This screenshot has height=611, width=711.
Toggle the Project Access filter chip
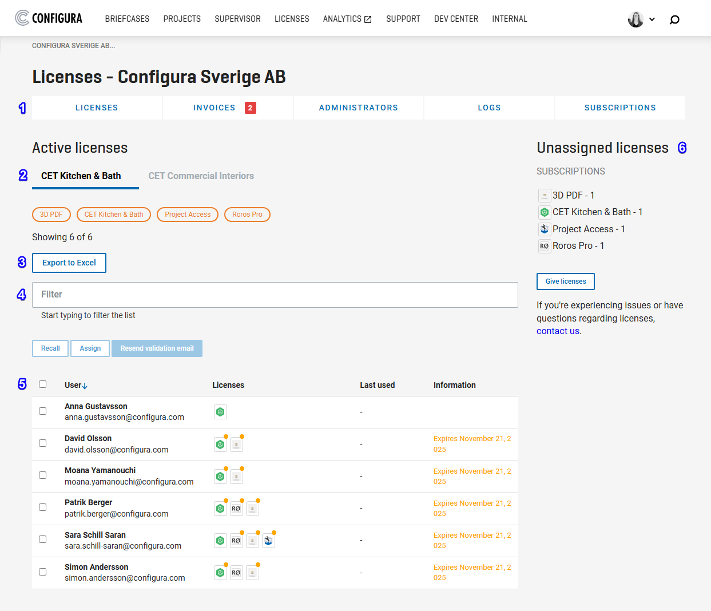[188, 215]
